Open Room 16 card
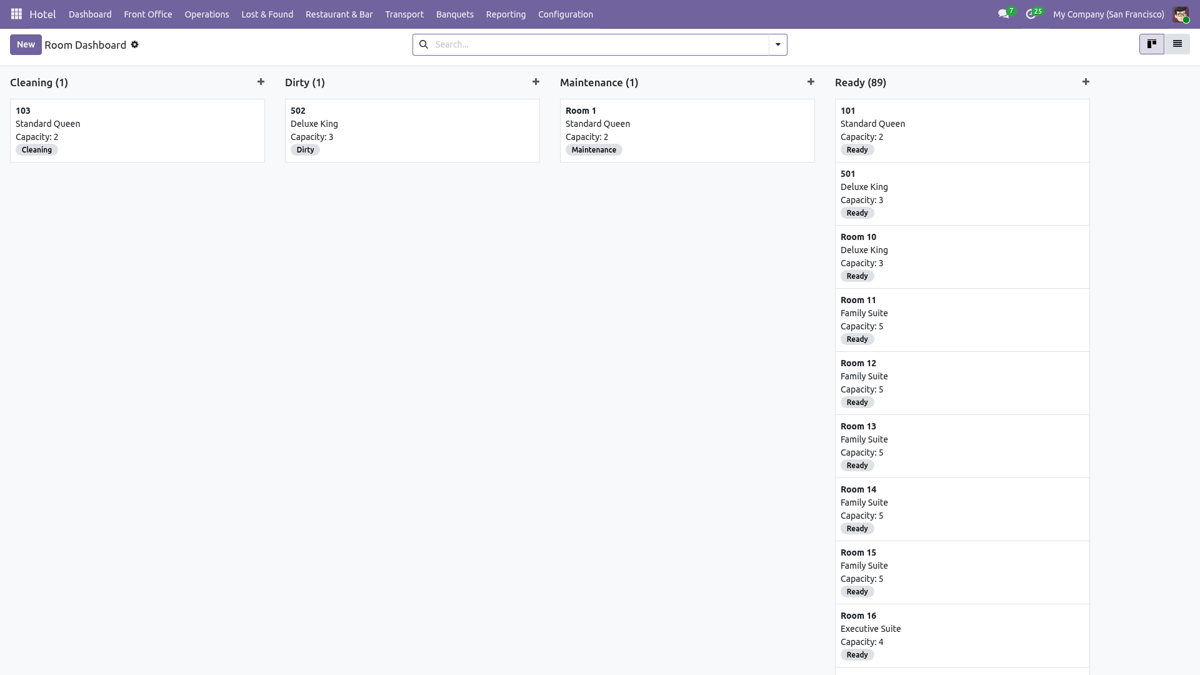1200x675 pixels. tap(962, 636)
